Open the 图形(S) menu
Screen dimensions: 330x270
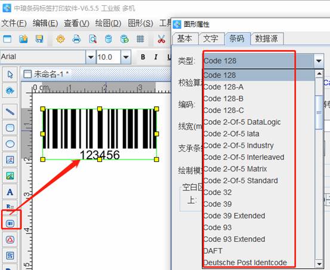point(140,23)
